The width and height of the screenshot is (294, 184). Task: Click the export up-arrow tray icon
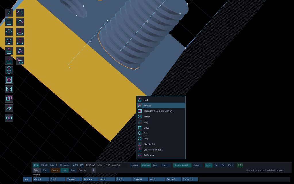[x=20, y=41]
